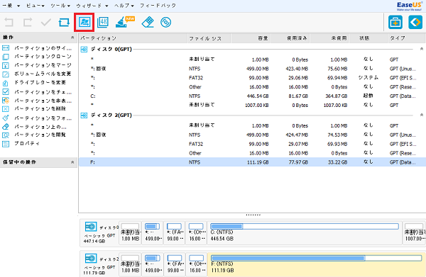Viewport: 426px width, 277px height.
Task: Select the F: partition row
Action: click(x=252, y=162)
